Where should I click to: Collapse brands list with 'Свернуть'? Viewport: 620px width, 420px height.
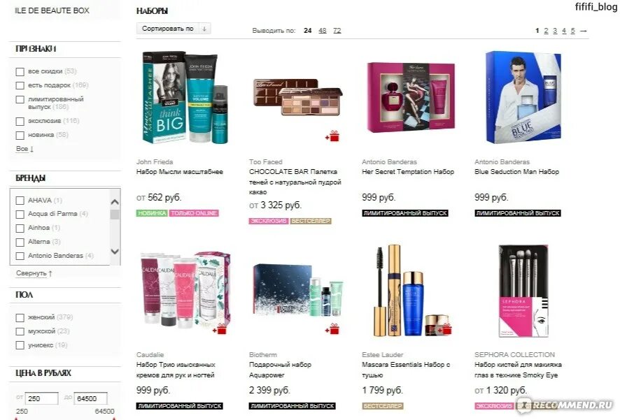point(34,273)
